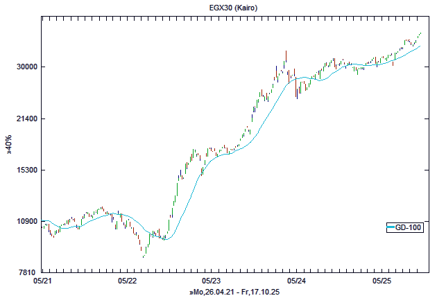Click the 05/23 x-axis date label

coord(212,281)
